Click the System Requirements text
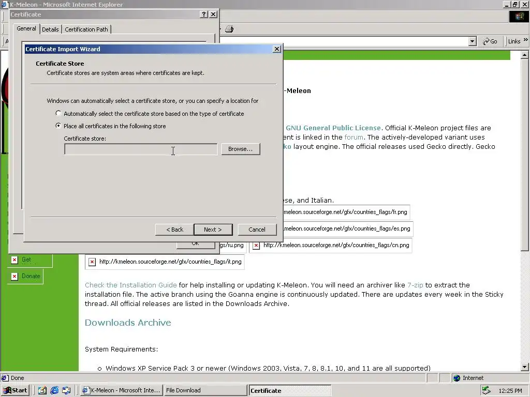The image size is (530, 397). click(121, 349)
